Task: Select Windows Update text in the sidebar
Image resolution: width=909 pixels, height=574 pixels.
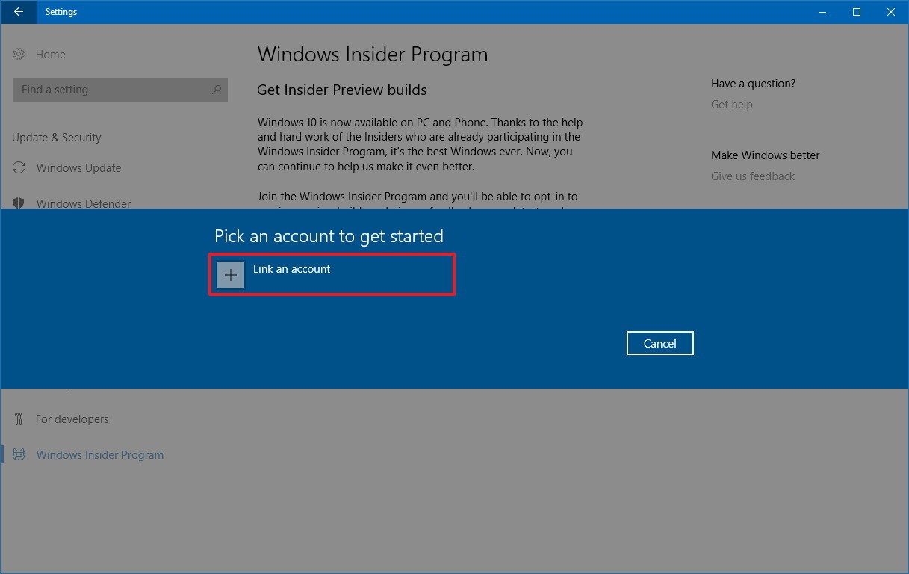Action: (78, 168)
